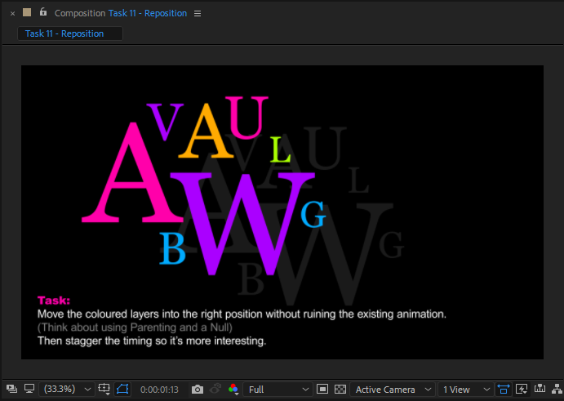
Task: Open the (33.3%) magnification dropdown
Action: point(67,389)
